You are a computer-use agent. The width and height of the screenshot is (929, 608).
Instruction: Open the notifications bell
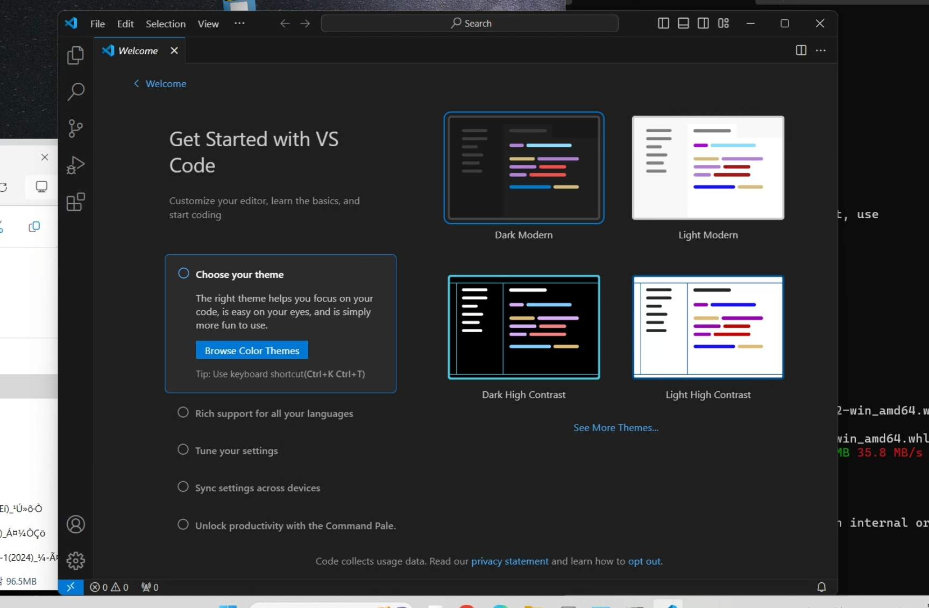[x=821, y=587]
